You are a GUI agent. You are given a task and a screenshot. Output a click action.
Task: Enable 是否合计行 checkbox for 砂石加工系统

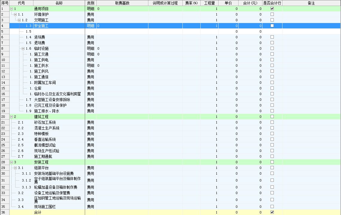(x=272, y=122)
